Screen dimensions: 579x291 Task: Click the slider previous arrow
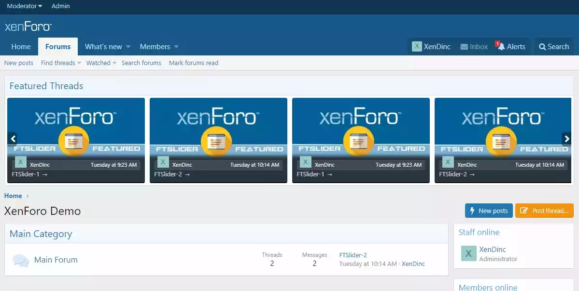pos(13,138)
